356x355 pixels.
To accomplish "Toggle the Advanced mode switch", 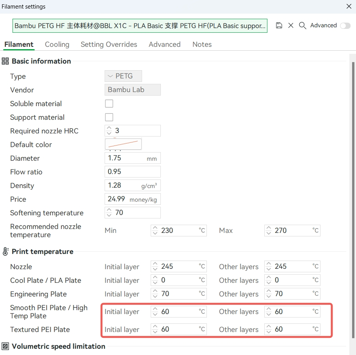I will coord(345,26).
